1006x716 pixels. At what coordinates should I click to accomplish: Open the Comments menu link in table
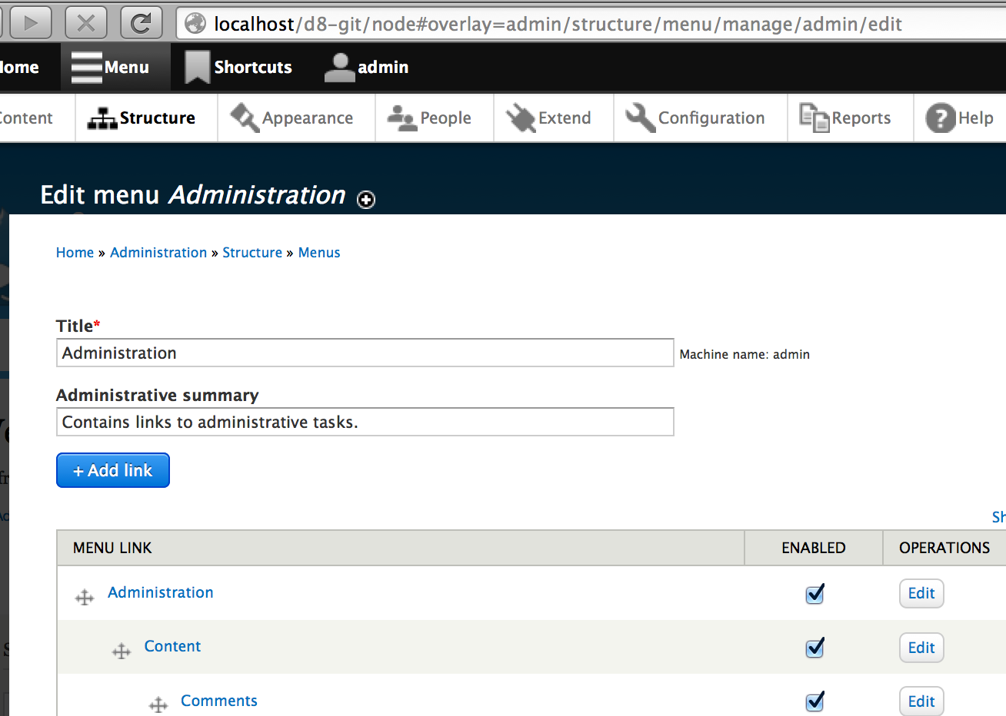tap(219, 701)
